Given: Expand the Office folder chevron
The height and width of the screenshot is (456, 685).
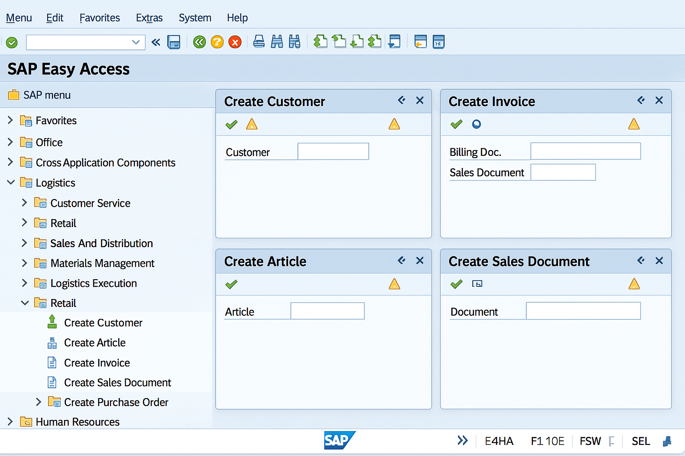Looking at the screenshot, I should point(10,142).
